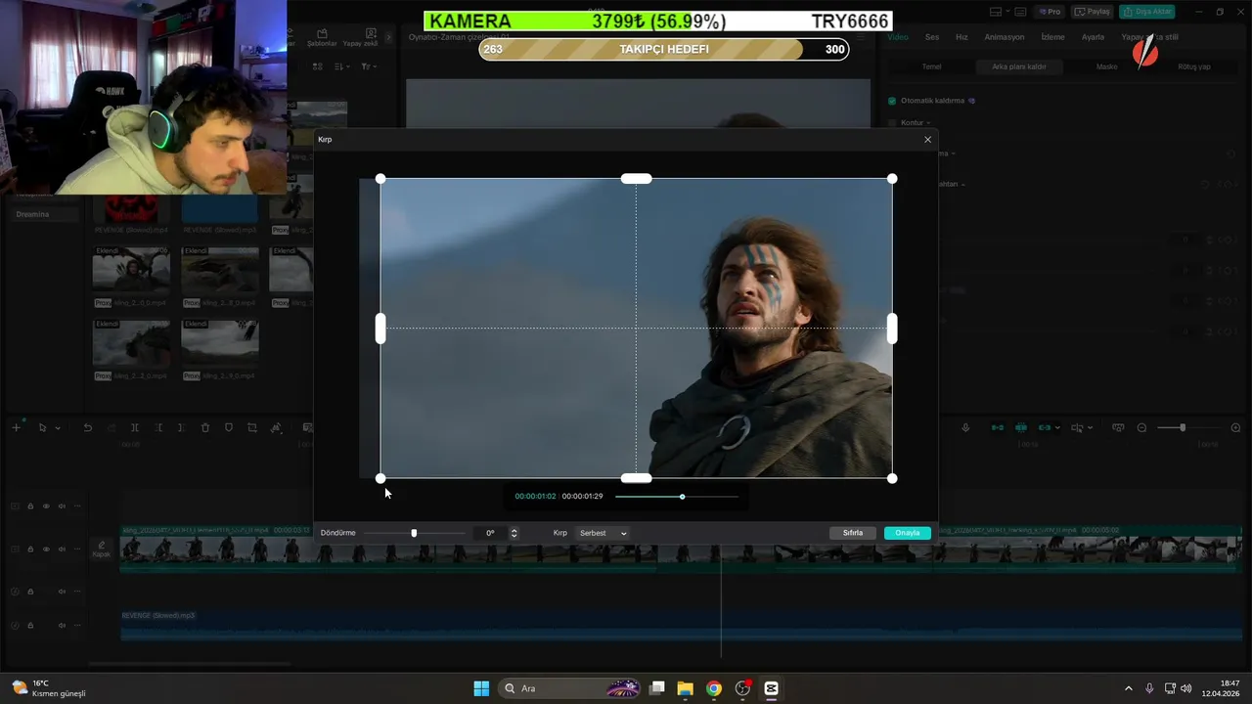Click the bottom-right crop corner handle
Viewport: 1252px width, 704px height.
tap(892, 478)
